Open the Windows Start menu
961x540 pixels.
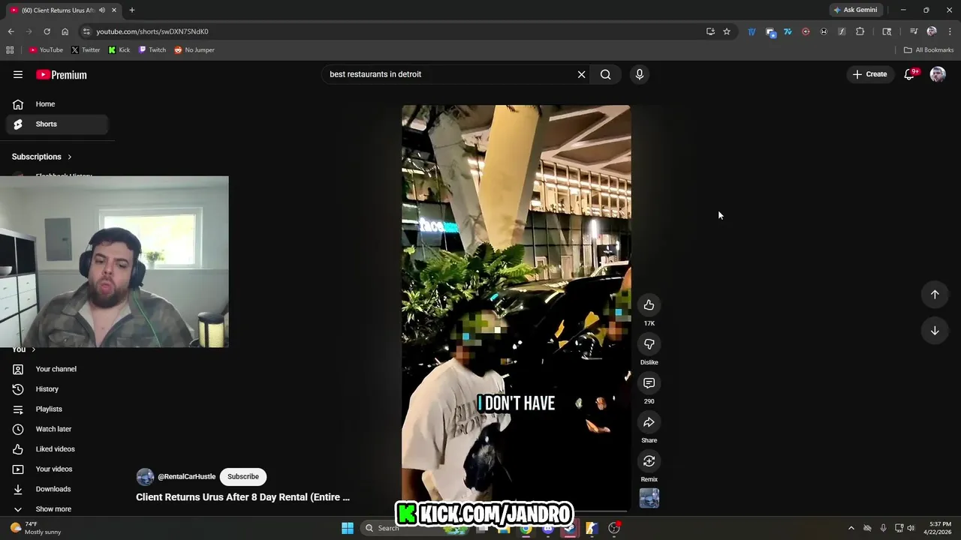[348, 528]
